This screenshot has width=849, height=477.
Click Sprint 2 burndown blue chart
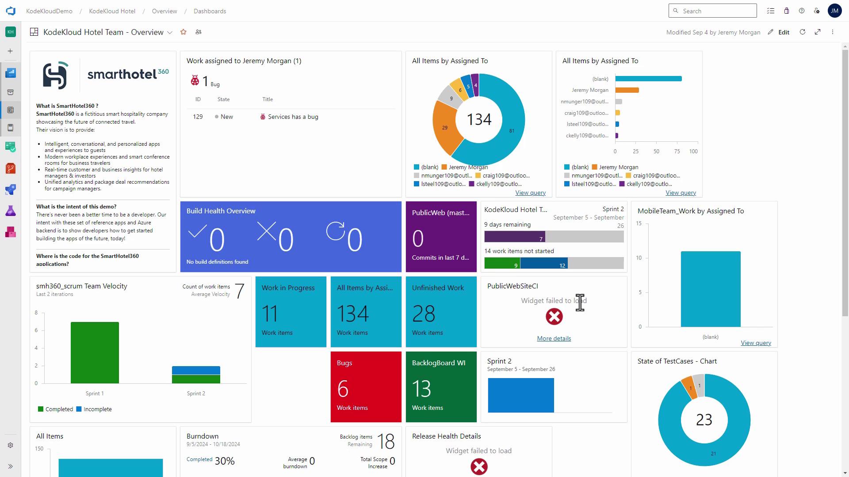click(521, 395)
